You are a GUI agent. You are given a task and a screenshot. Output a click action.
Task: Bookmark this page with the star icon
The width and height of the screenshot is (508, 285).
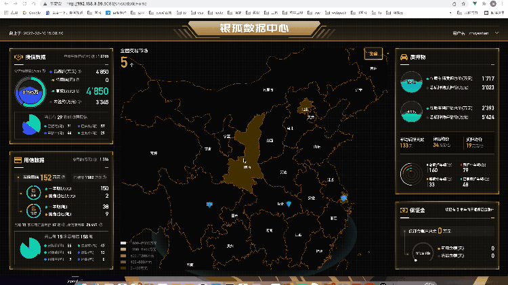[x=463, y=4]
